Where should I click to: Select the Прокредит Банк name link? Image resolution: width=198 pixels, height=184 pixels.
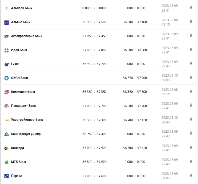[23, 106]
